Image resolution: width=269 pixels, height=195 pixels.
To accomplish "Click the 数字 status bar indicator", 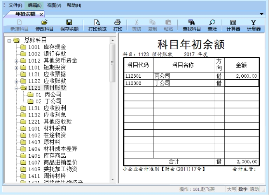I will (x=243, y=189).
